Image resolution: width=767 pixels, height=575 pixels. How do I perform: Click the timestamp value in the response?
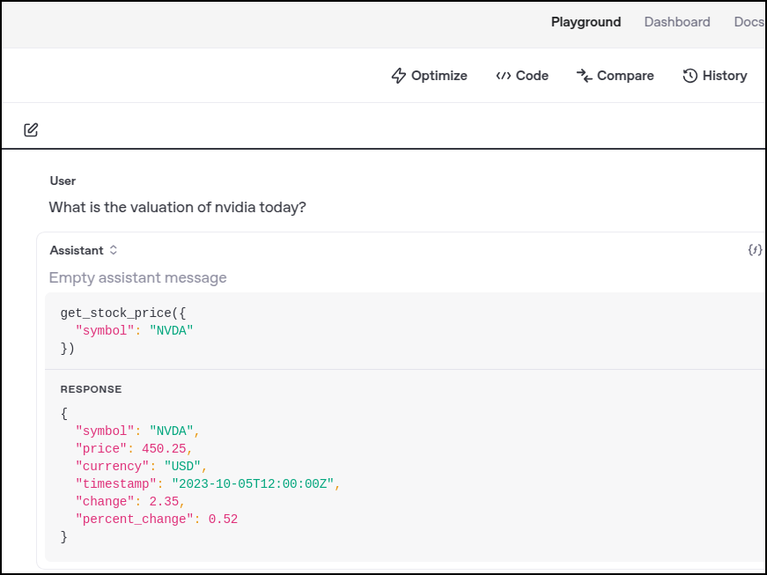click(253, 483)
